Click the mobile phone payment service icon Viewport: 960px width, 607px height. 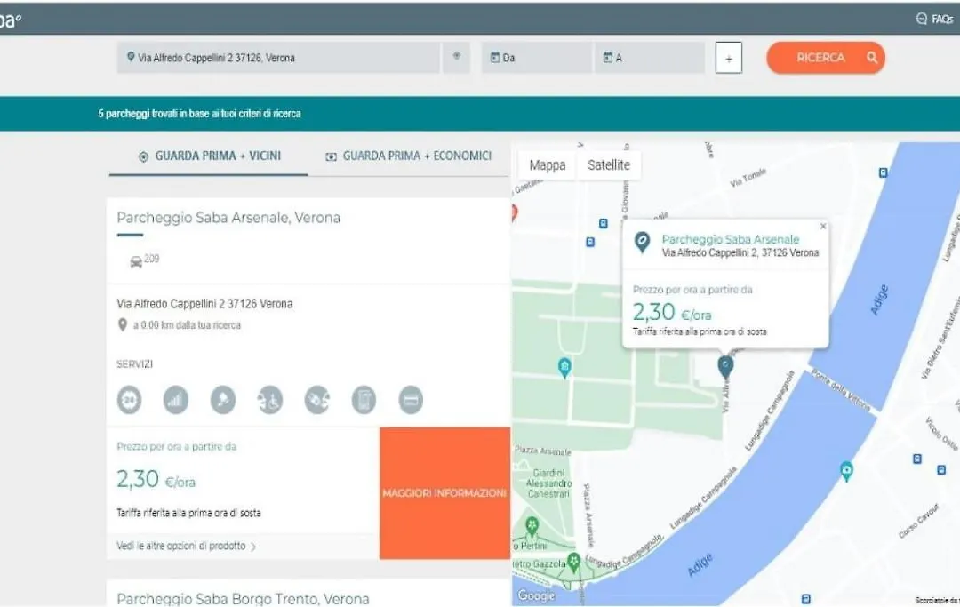coord(364,400)
